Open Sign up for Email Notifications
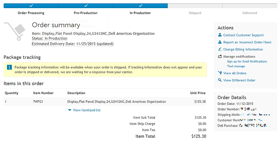280x142 pixels. click(247, 61)
